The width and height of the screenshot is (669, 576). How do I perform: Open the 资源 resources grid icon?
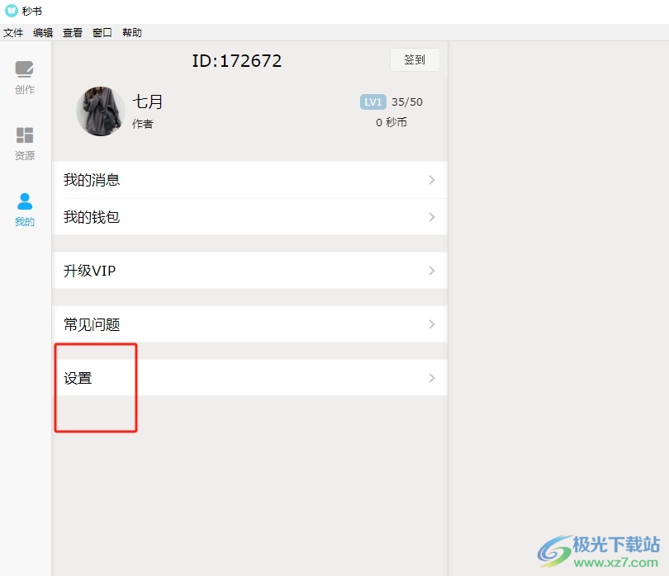[24, 135]
